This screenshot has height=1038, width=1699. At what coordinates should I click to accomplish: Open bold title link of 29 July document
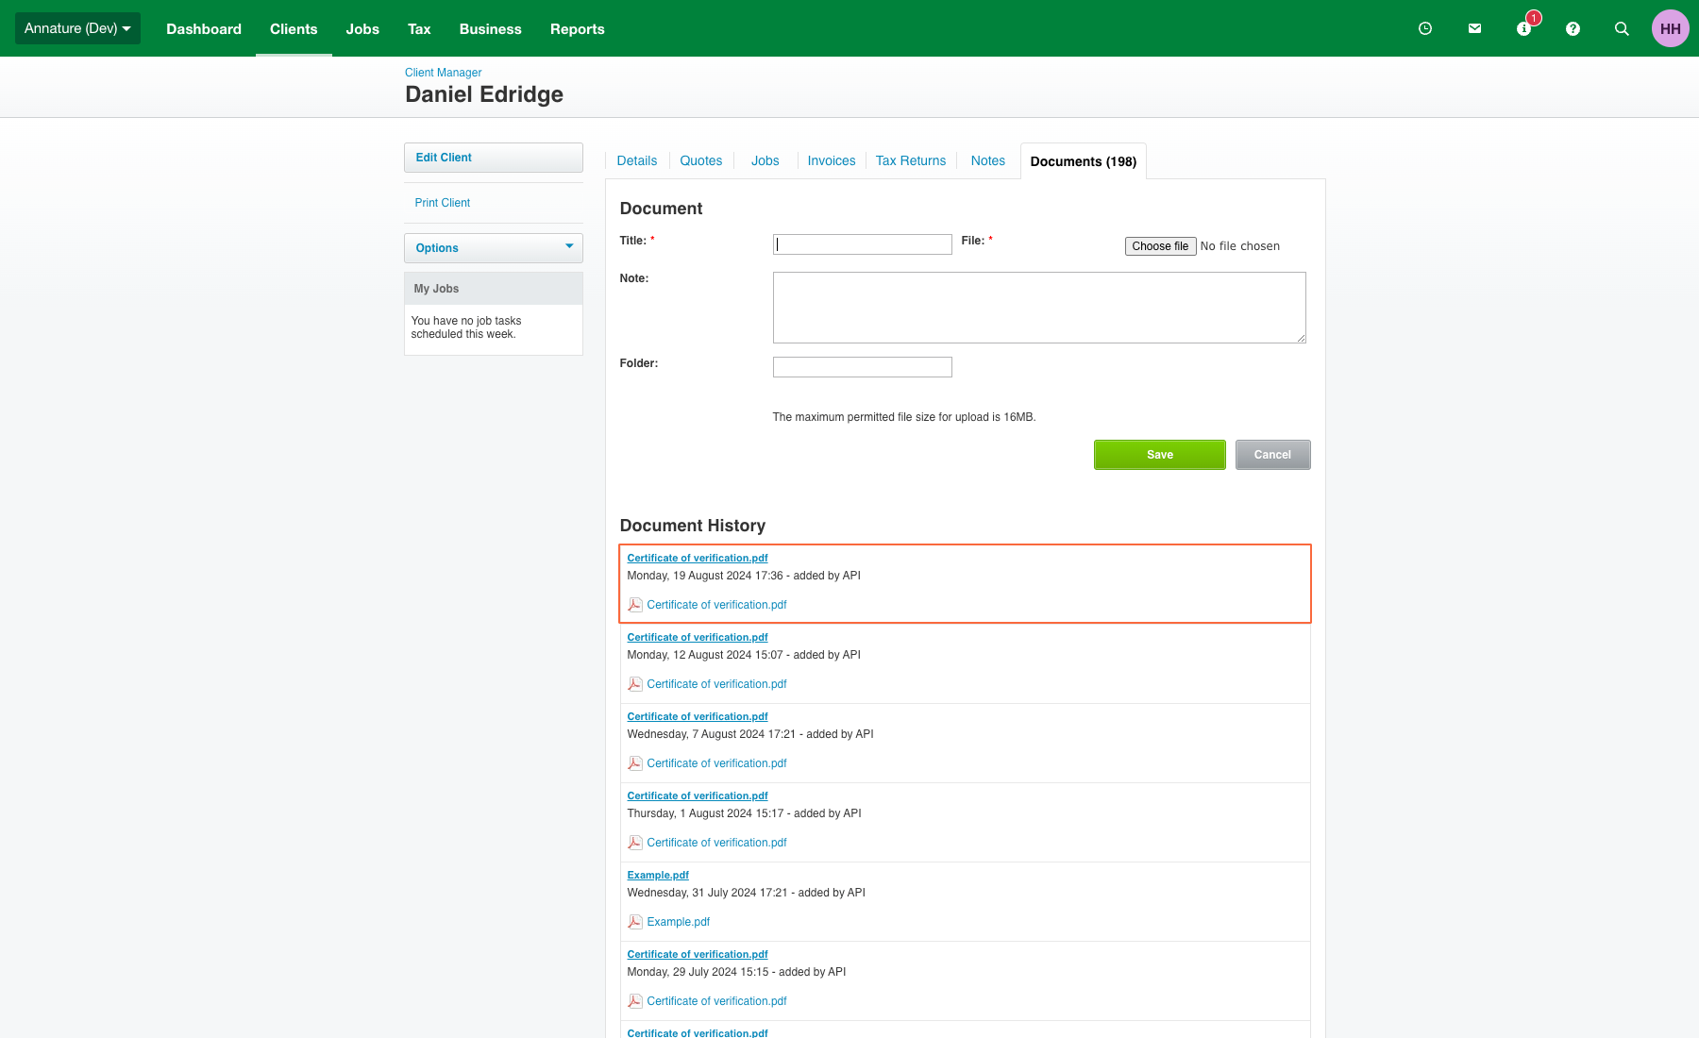click(x=698, y=954)
